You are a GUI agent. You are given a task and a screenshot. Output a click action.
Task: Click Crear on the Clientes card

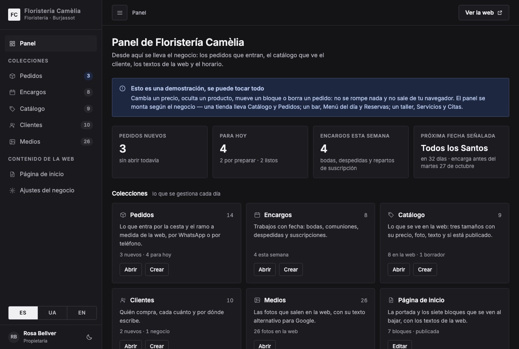pyautogui.click(x=157, y=345)
